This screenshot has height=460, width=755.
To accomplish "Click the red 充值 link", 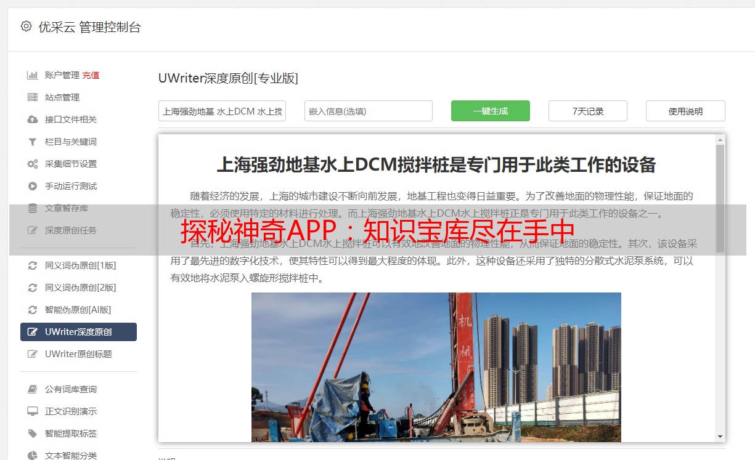I will (x=91, y=75).
